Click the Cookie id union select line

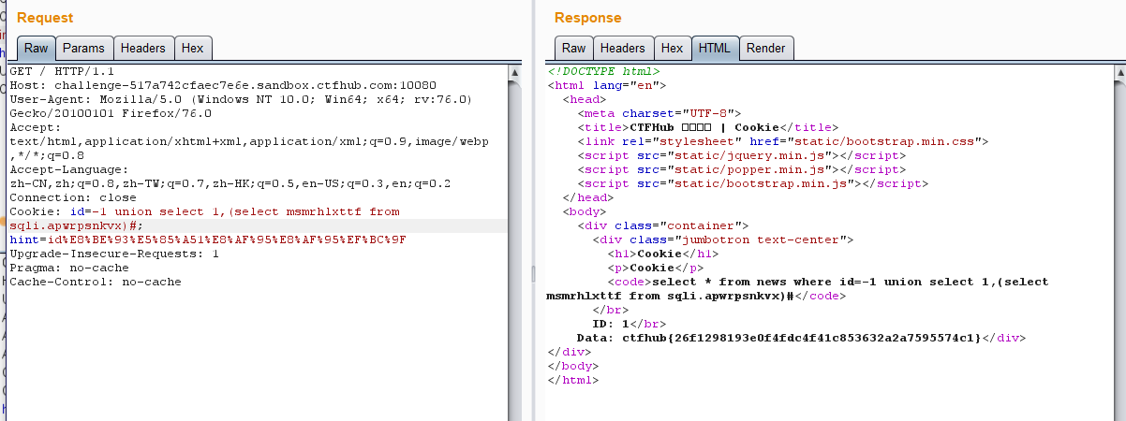[204, 211]
